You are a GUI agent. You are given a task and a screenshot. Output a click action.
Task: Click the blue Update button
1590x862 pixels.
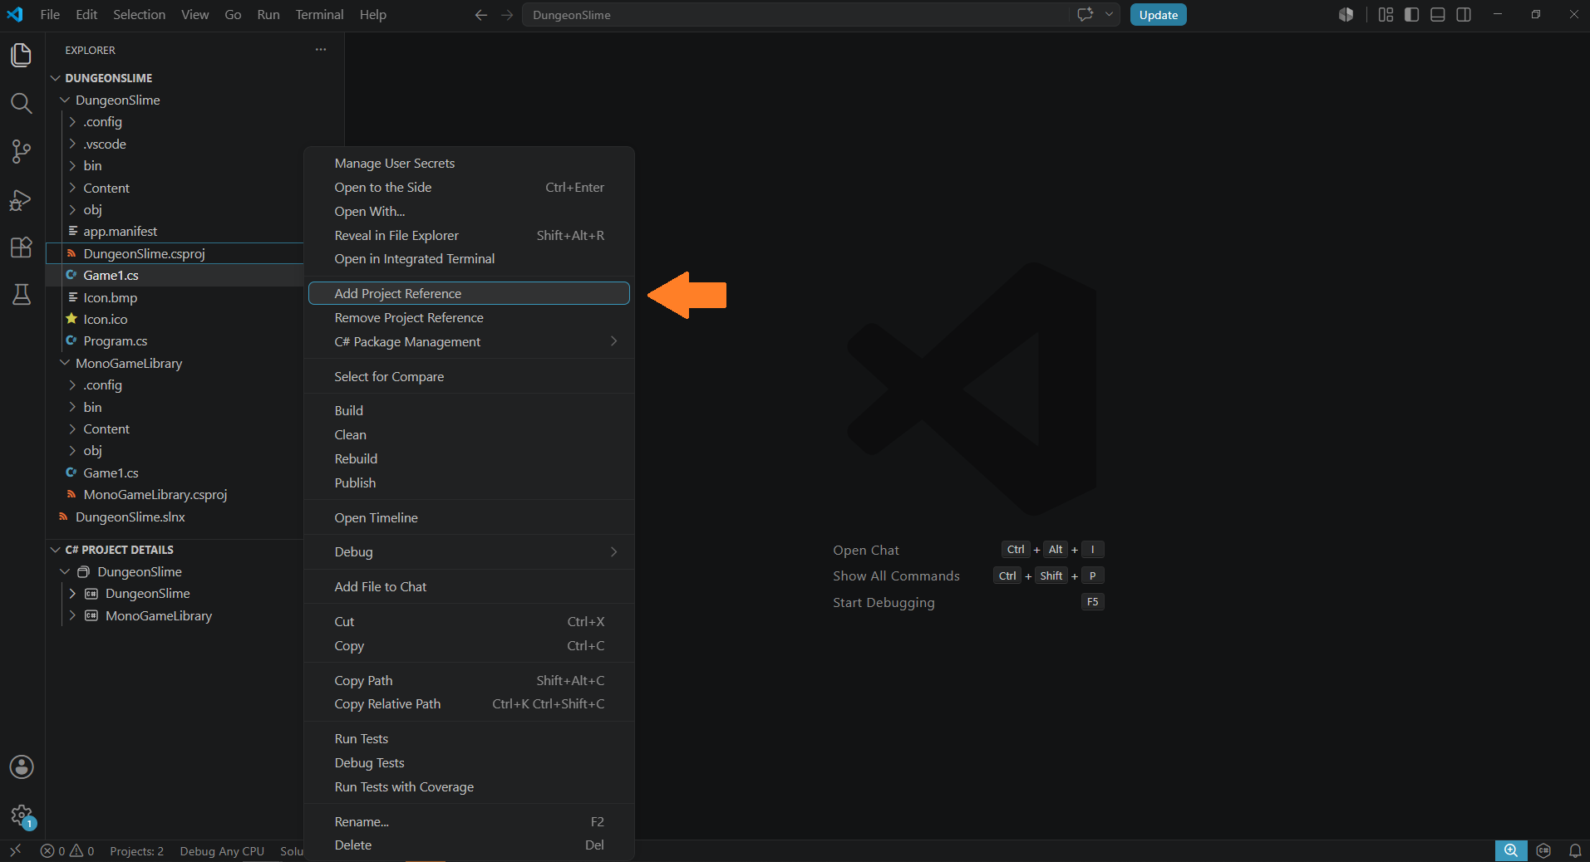(x=1158, y=15)
